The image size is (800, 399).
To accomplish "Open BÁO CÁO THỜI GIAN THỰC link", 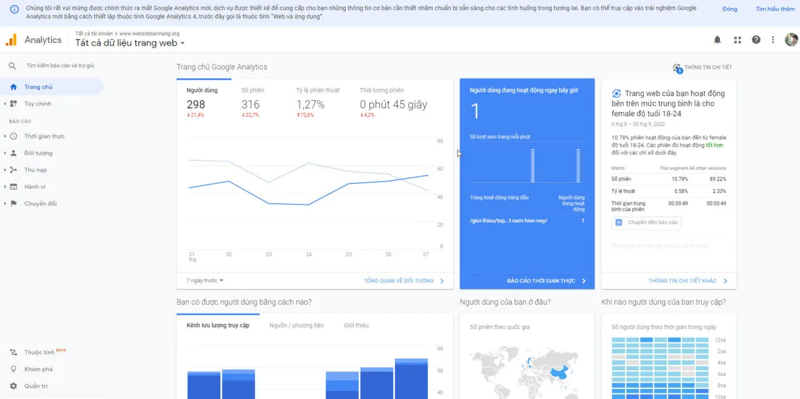I will pyautogui.click(x=547, y=281).
